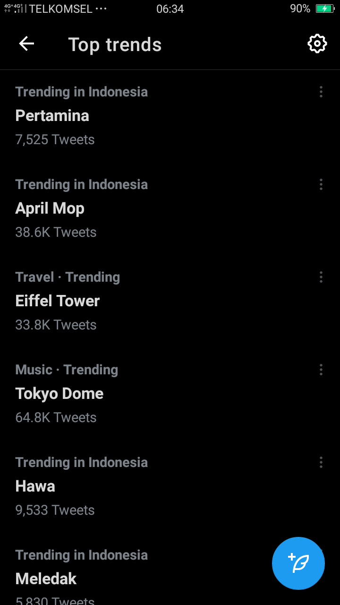Open the Hawa trending topic
The image size is (340, 605).
click(35, 486)
